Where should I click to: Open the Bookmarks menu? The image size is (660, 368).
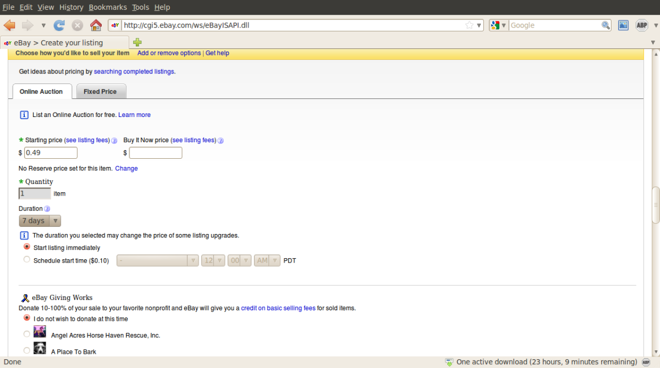click(107, 7)
